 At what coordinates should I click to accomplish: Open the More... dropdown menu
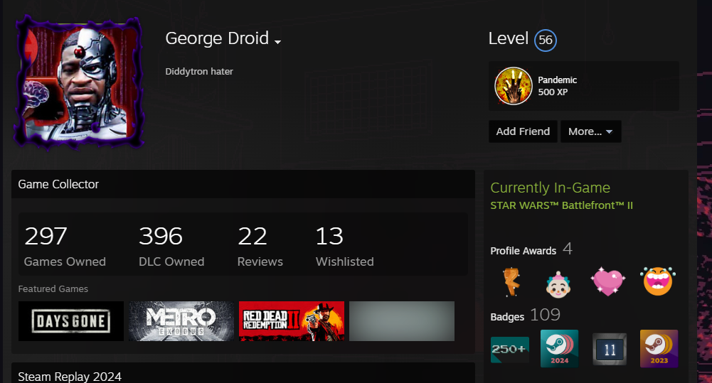coord(591,131)
